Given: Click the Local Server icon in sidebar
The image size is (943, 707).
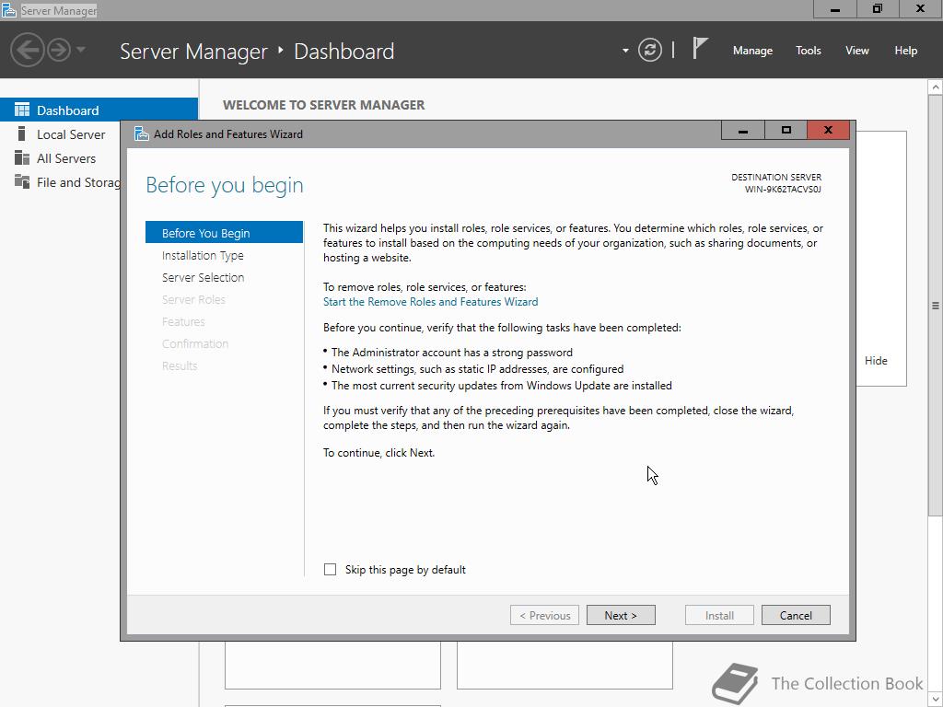Looking at the screenshot, I should point(22,133).
